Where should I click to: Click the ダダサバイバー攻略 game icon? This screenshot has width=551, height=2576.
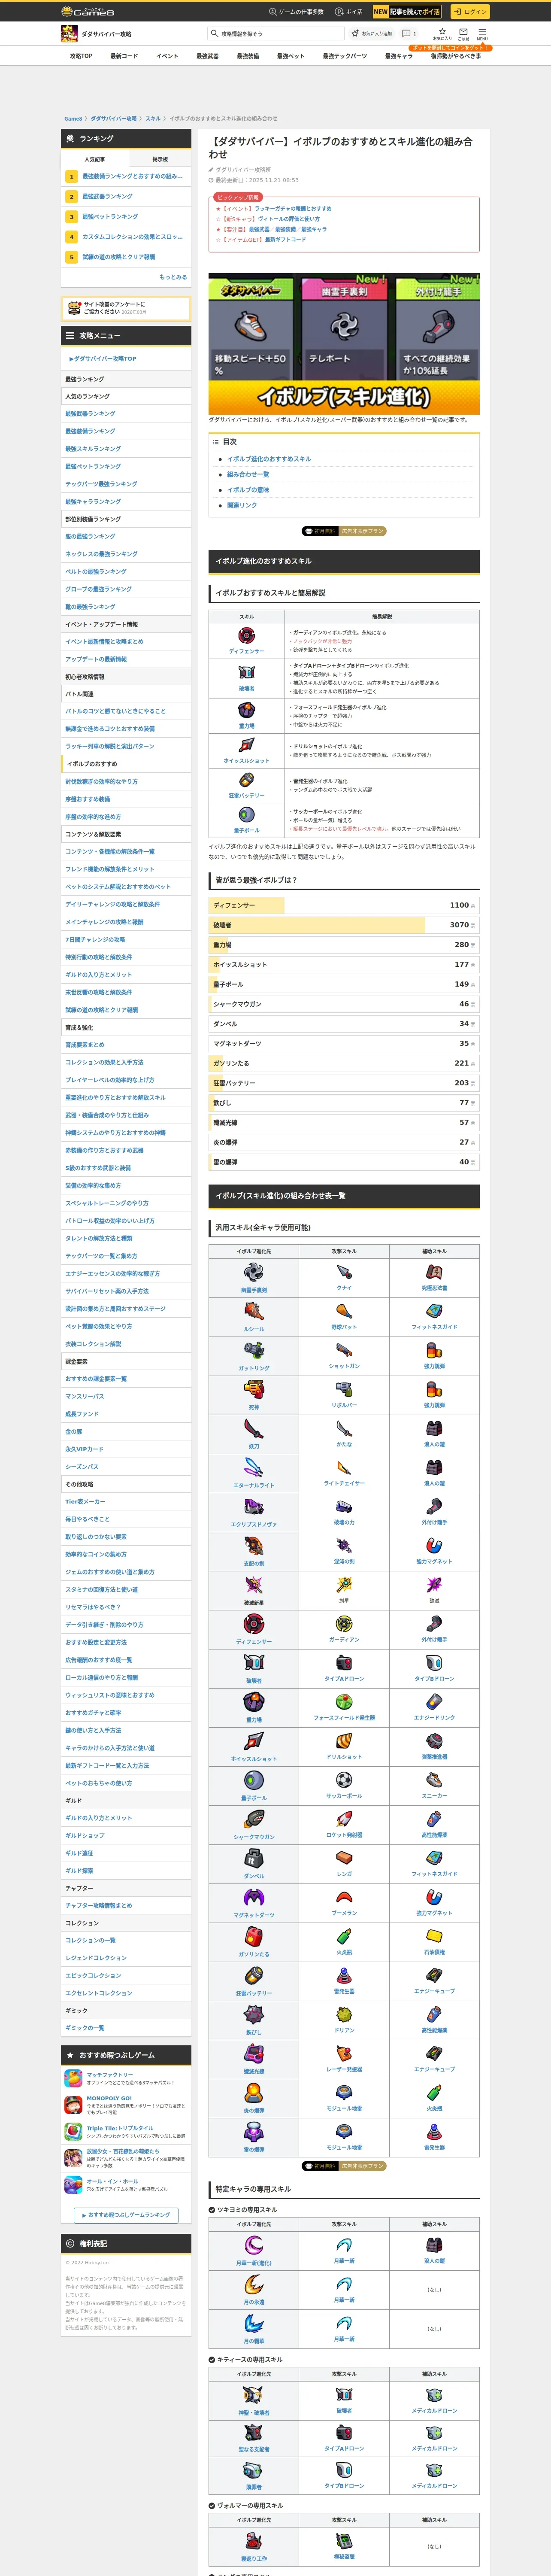point(69,34)
